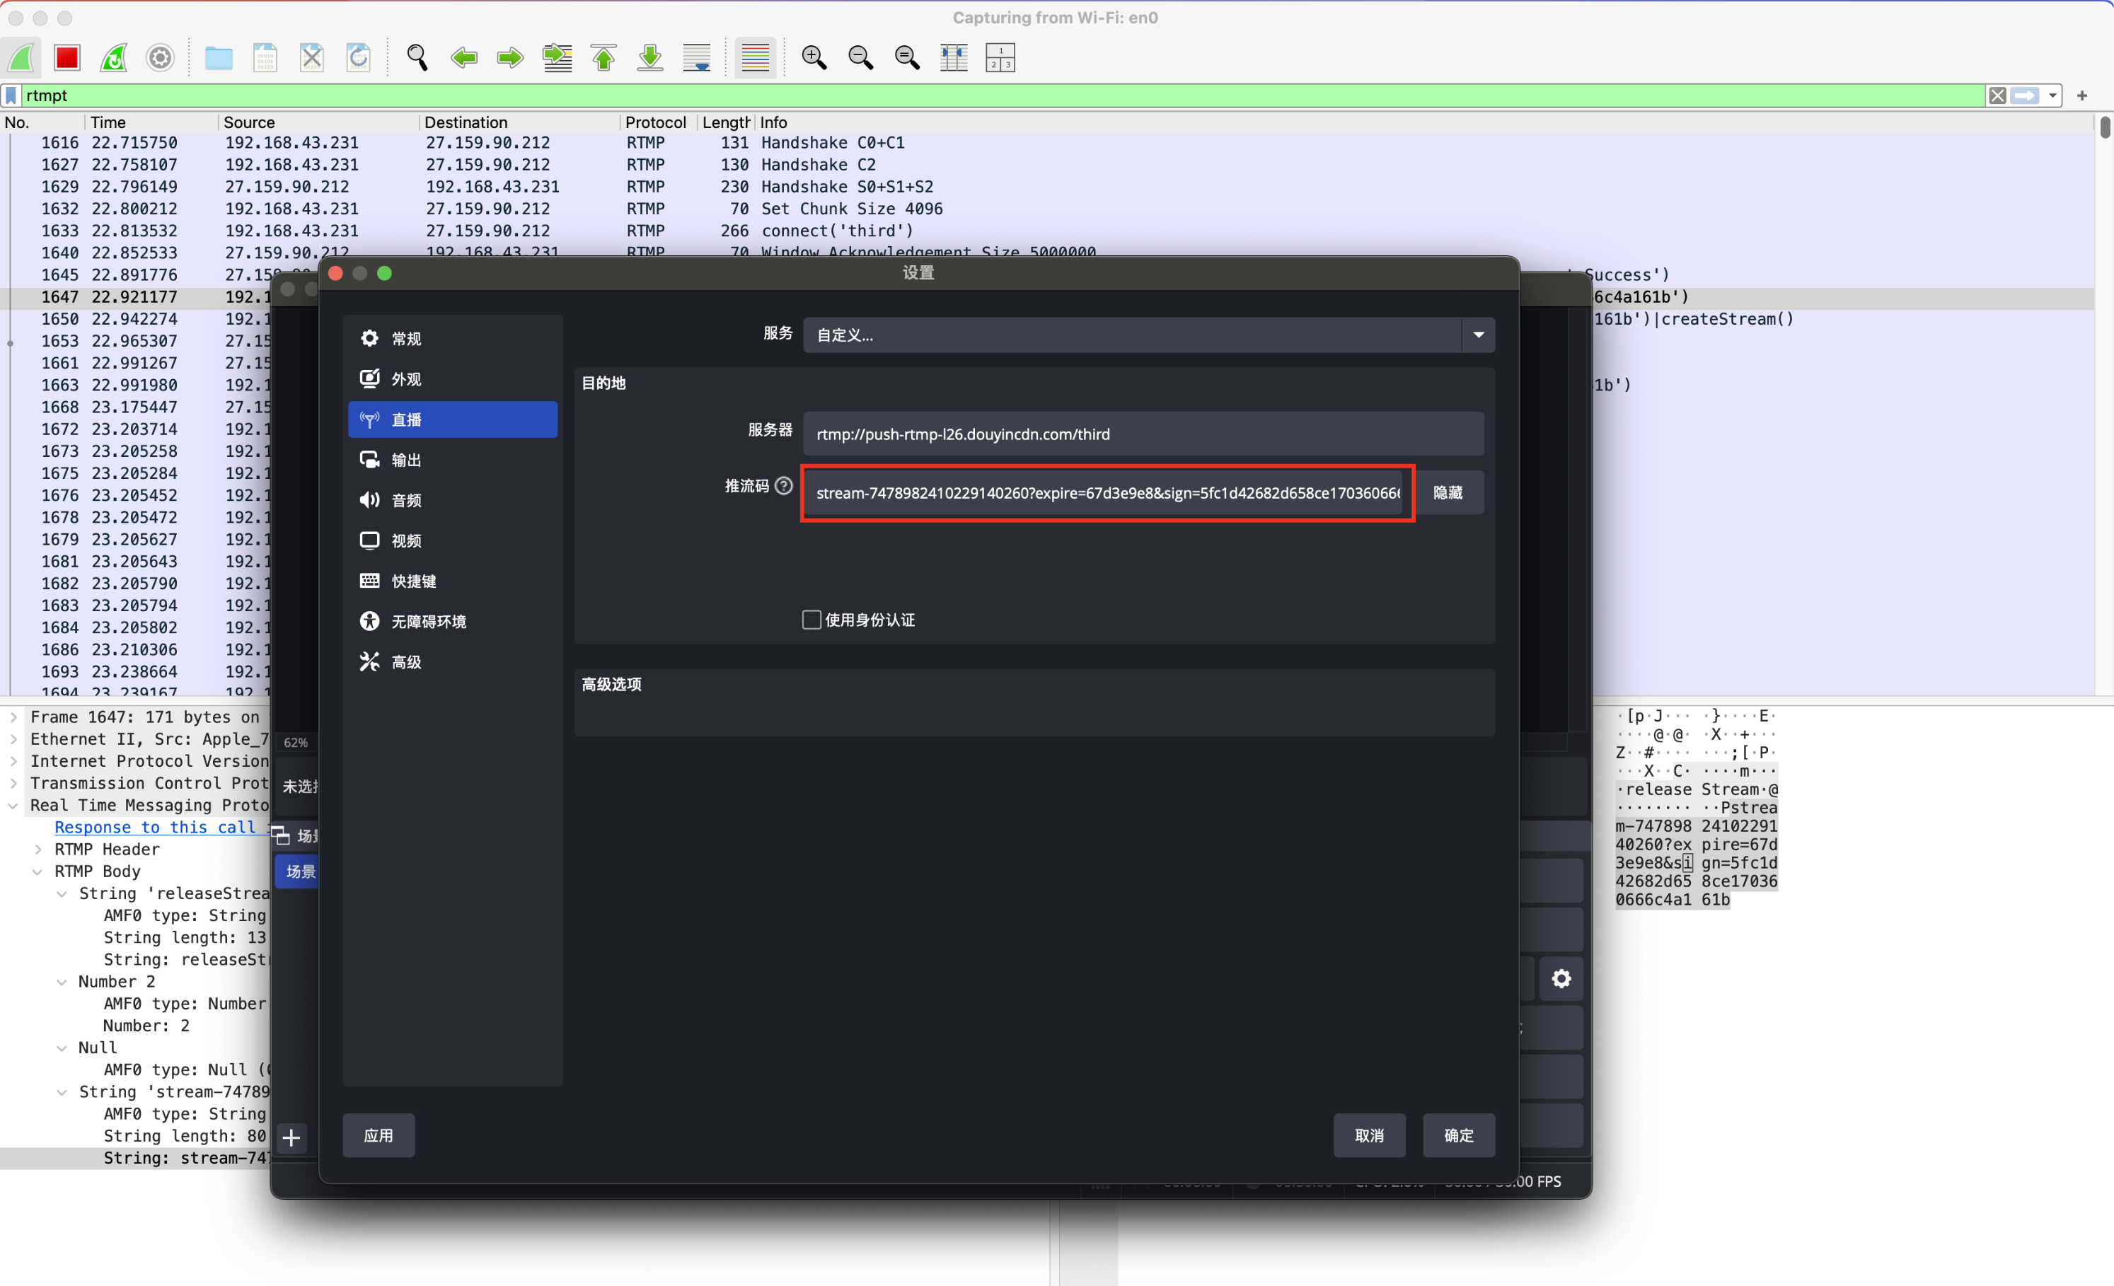
Task: Zoom in the main window text
Action: 814,57
